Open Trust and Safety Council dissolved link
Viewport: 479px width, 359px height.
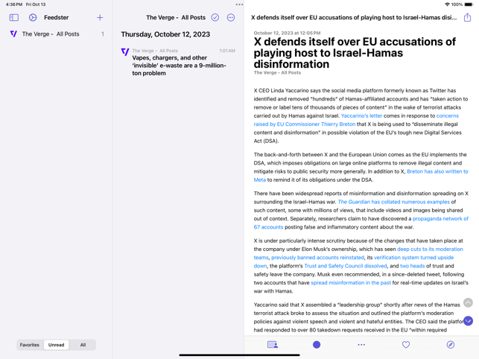point(345,266)
